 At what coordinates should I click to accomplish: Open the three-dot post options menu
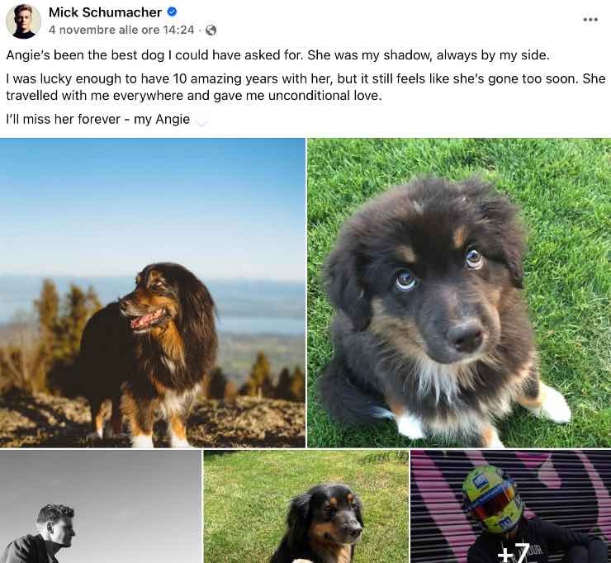pyautogui.click(x=590, y=20)
